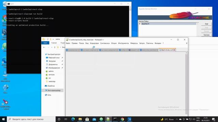The width and height of the screenshot is (218, 122).
Task: Open the Опции menu in Notepad++
Action: tap(114, 43)
